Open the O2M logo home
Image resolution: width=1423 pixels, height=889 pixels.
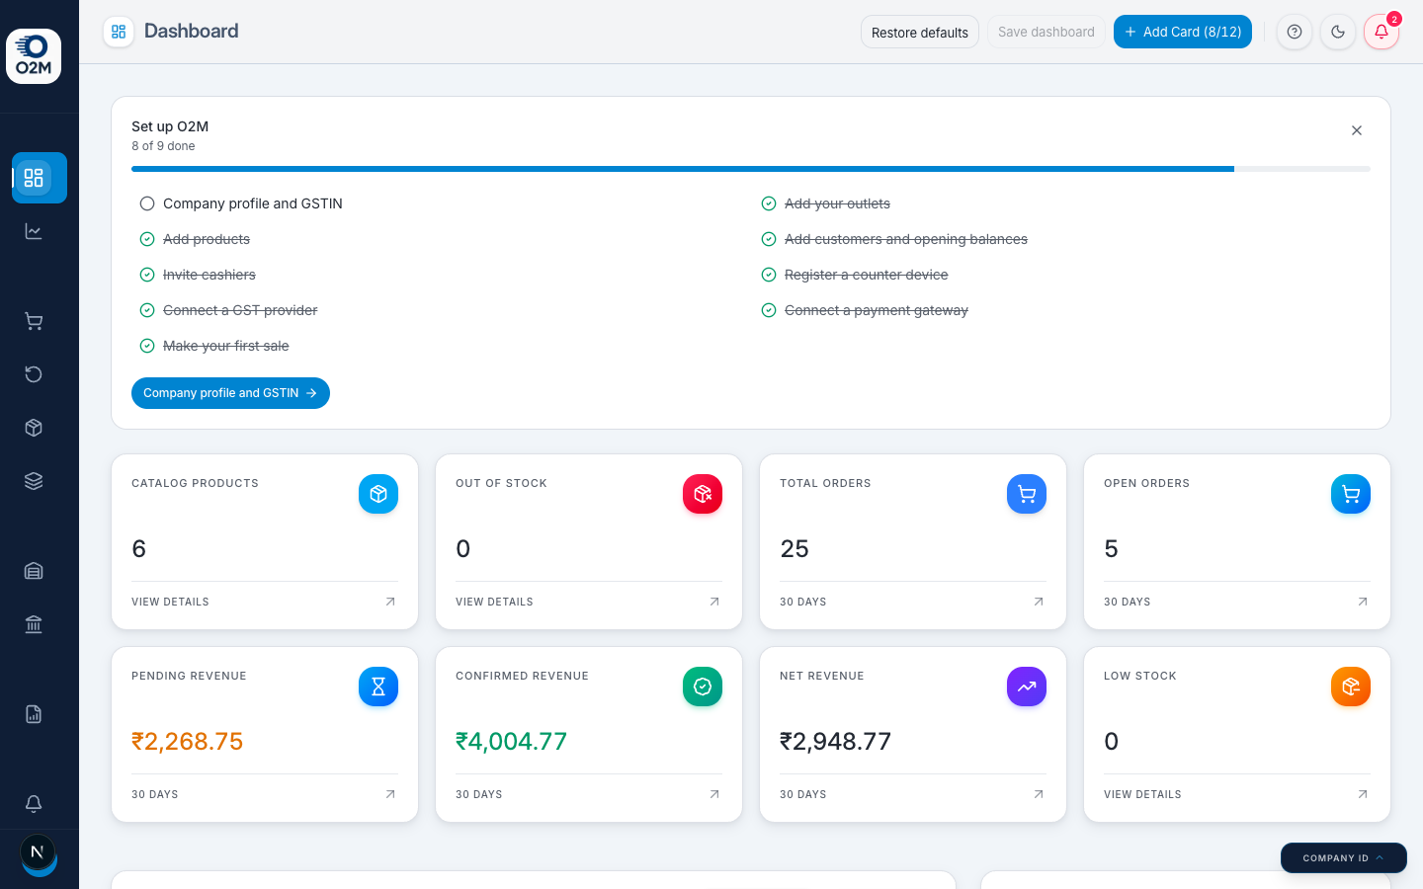click(x=34, y=56)
